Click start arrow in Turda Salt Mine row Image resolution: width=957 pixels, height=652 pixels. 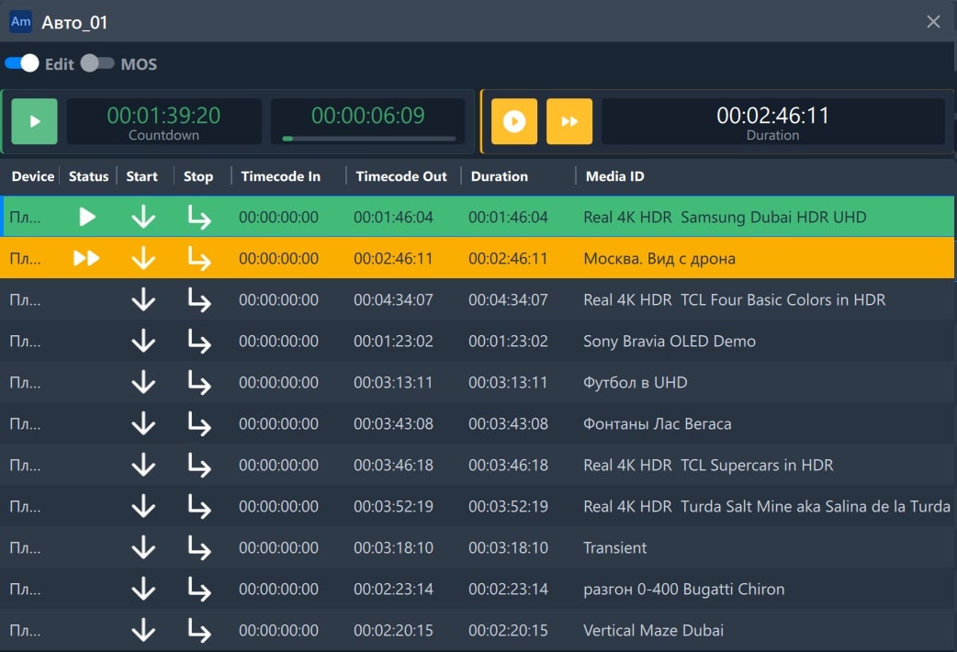143,506
